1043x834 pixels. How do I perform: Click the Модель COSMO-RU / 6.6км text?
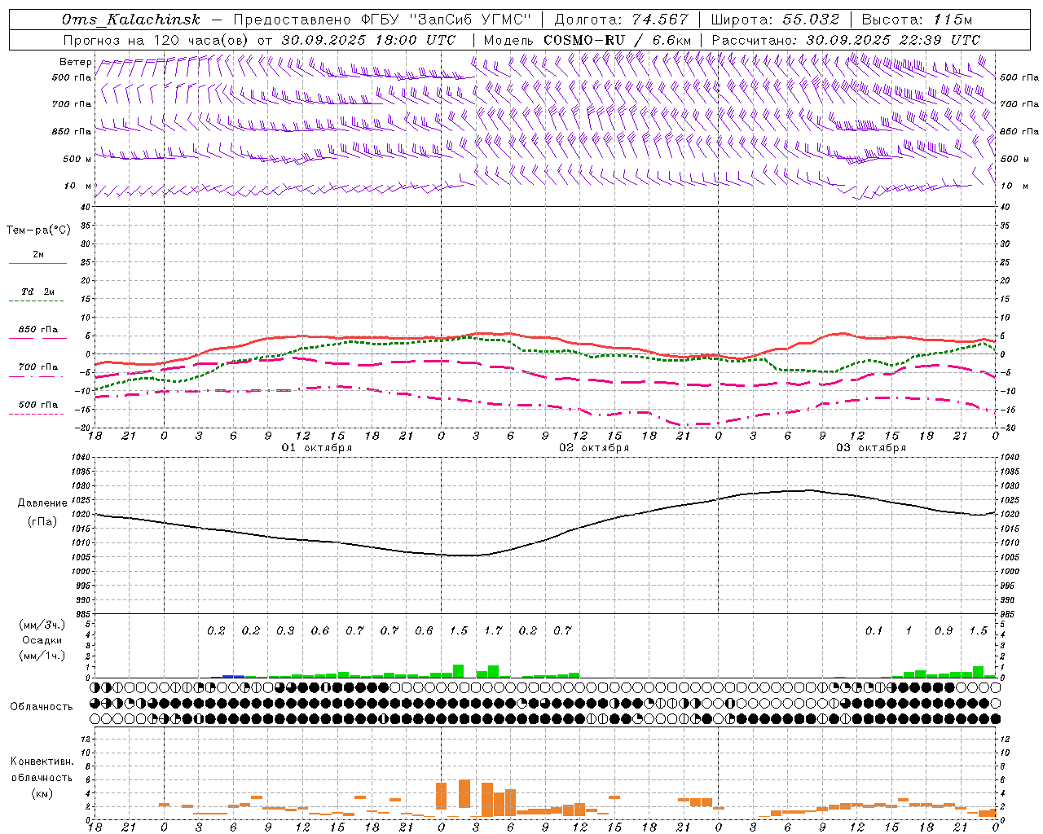588,40
